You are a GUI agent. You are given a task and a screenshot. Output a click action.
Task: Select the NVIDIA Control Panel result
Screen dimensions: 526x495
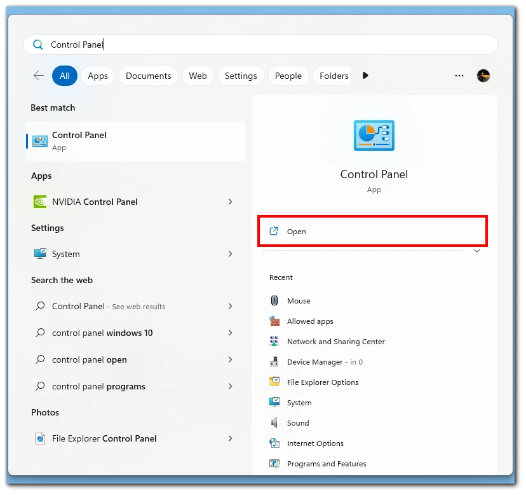pyautogui.click(x=135, y=202)
